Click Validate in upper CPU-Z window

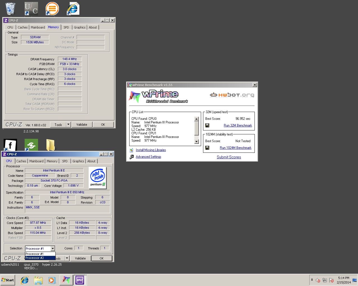pyautogui.click(x=82, y=125)
